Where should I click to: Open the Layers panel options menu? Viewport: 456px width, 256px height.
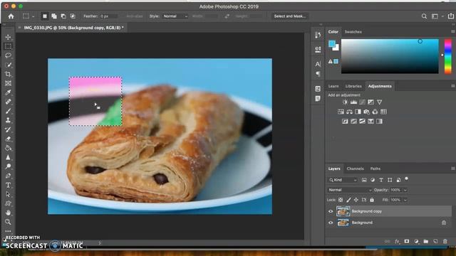coord(453,169)
